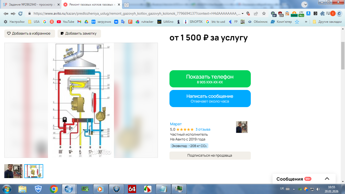Open the Yandex bookmark icon

(x=52, y=22)
